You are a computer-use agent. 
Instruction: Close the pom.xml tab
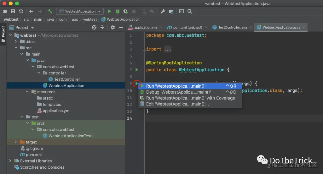(x=206, y=27)
